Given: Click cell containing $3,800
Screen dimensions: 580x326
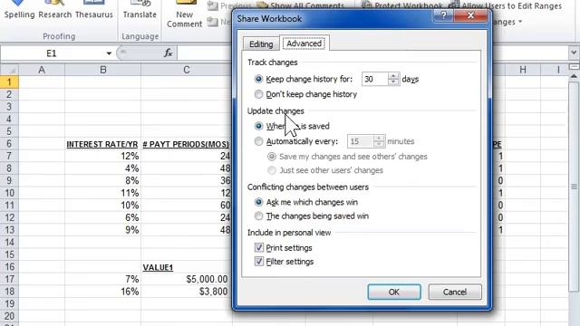Looking at the screenshot, I should point(187,292).
